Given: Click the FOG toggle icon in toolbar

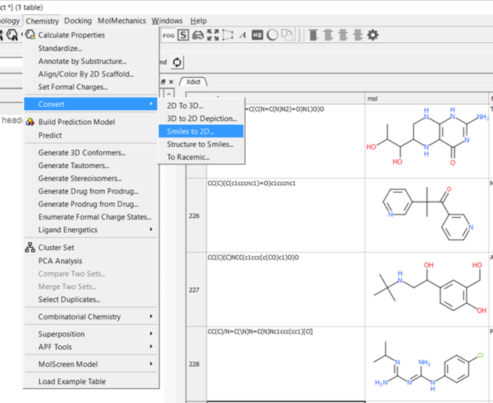Looking at the screenshot, I should tap(168, 35).
